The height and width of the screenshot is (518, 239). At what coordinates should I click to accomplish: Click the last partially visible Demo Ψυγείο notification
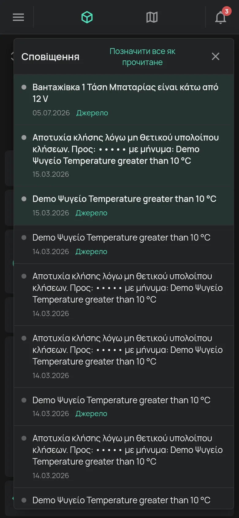point(124,498)
